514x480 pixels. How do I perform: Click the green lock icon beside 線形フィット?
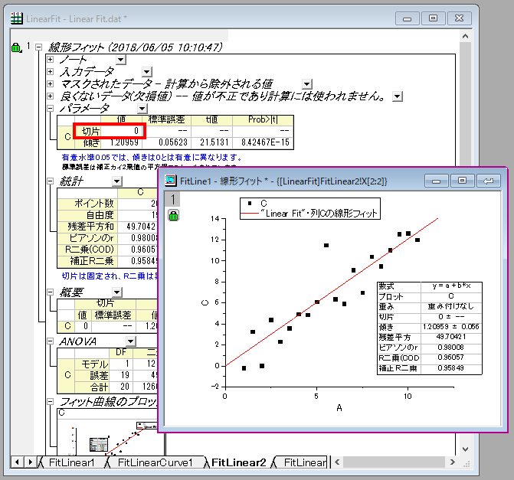(x=16, y=48)
